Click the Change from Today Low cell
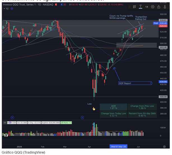 (x=113, y=115)
